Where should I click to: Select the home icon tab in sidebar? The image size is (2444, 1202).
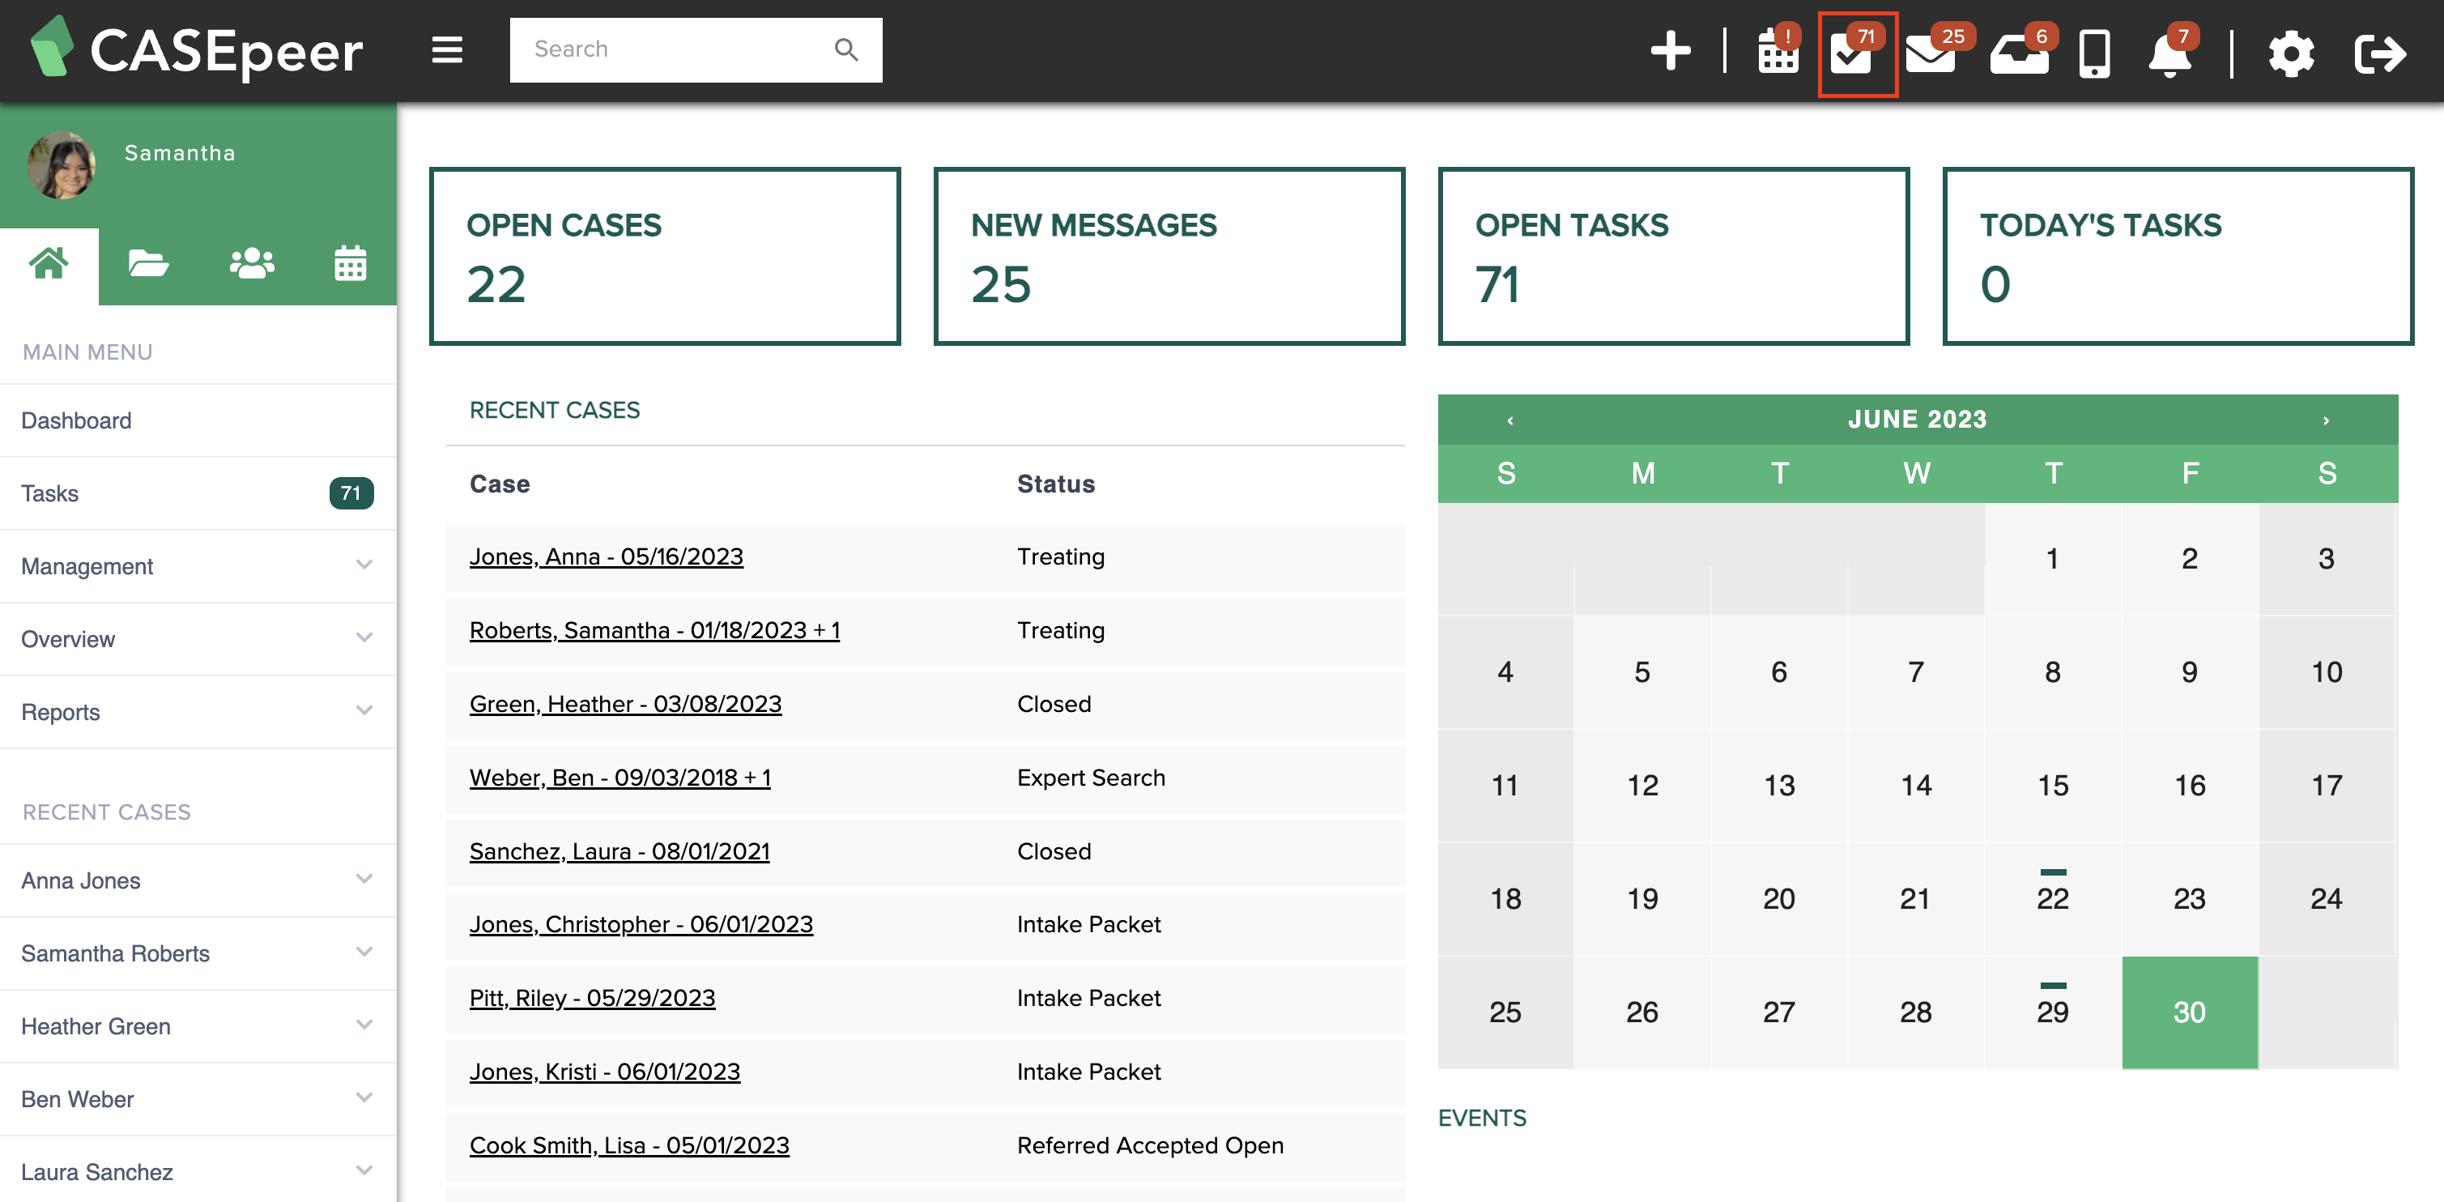click(49, 264)
